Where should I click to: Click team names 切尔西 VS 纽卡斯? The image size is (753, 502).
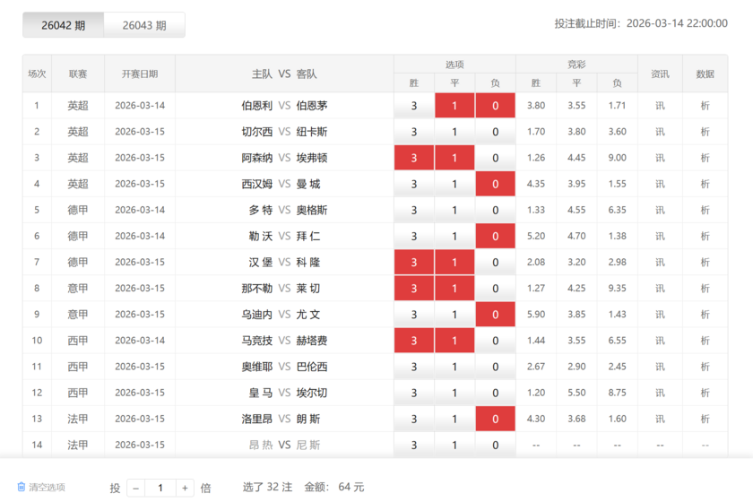pos(284,132)
